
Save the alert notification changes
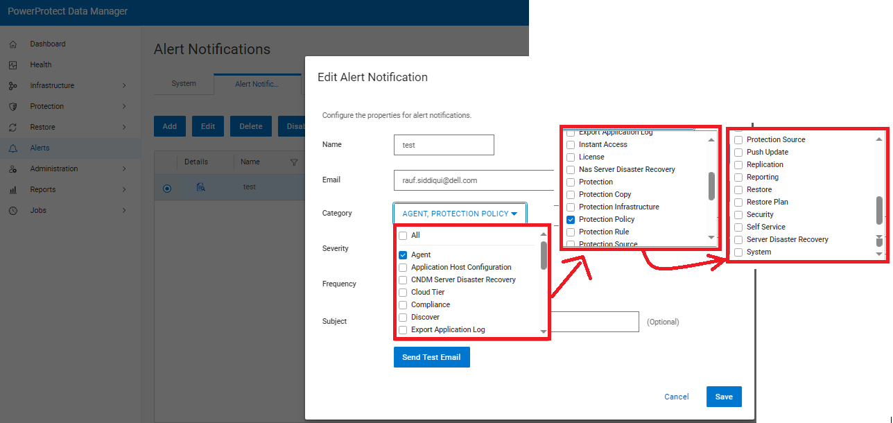pyautogui.click(x=724, y=397)
